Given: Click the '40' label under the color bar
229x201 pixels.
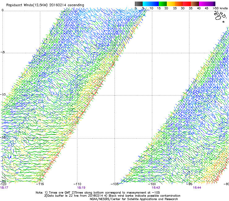Looking at the screenshot, I should 199,8.
